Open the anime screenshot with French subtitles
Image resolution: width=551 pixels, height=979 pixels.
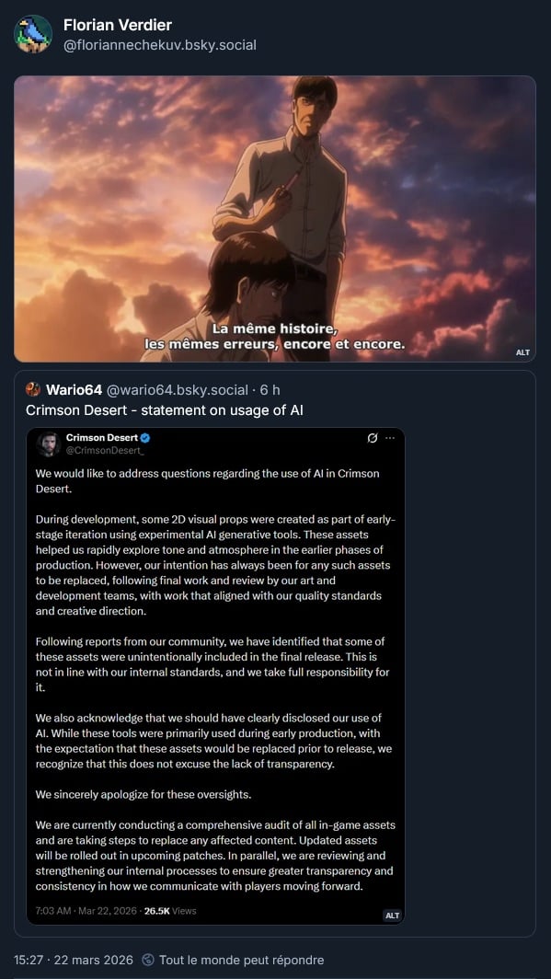tap(274, 219)
